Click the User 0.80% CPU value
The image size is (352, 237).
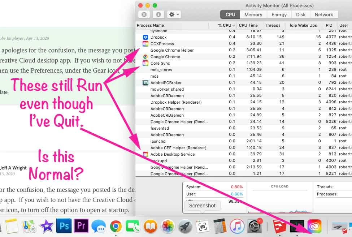coord(237,194)
